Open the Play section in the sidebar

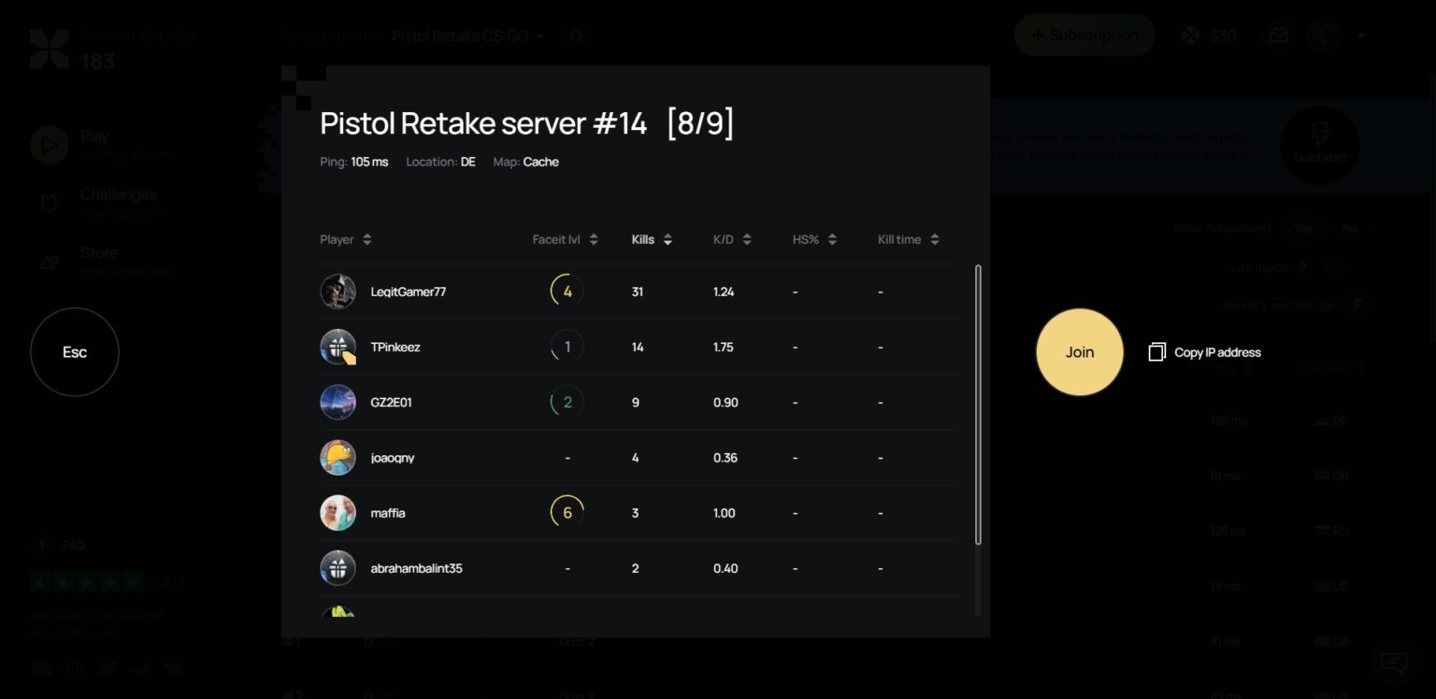pos(49,144)
